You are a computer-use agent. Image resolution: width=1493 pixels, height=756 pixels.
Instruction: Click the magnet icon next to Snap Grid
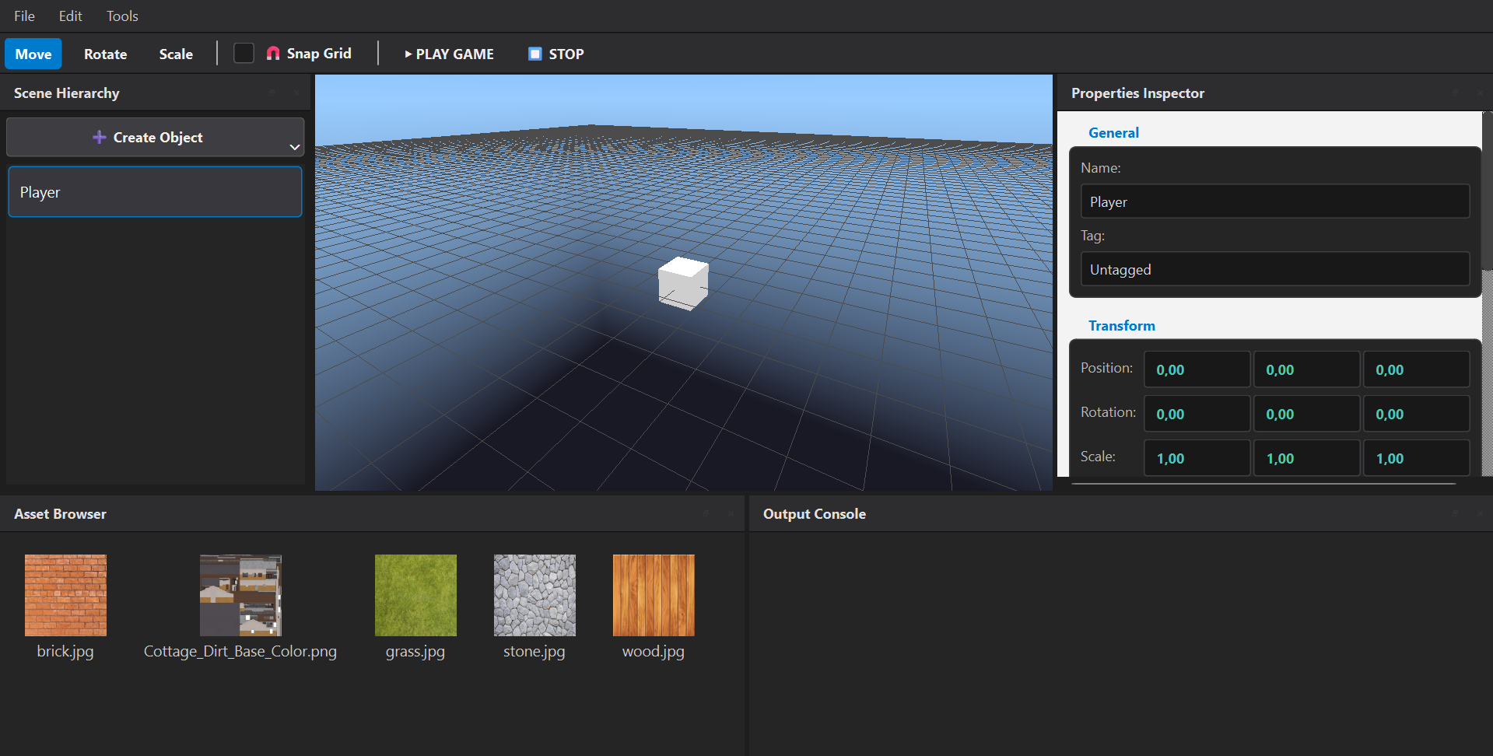(272, 53)
